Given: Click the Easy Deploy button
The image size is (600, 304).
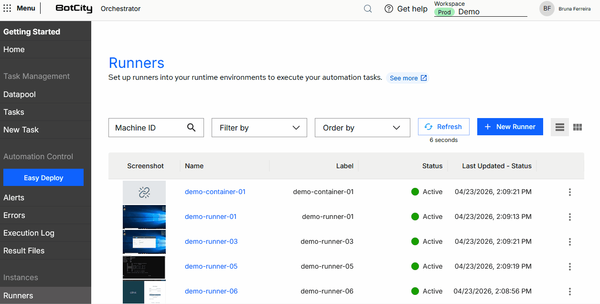Looking at the screenshot, I should [x=43, y=177].
